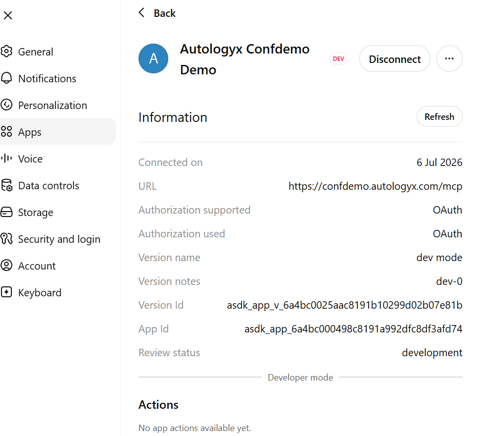Screen dimensions: 477x436
Task: Click the Apps grid icon
Action: point(6,132)
